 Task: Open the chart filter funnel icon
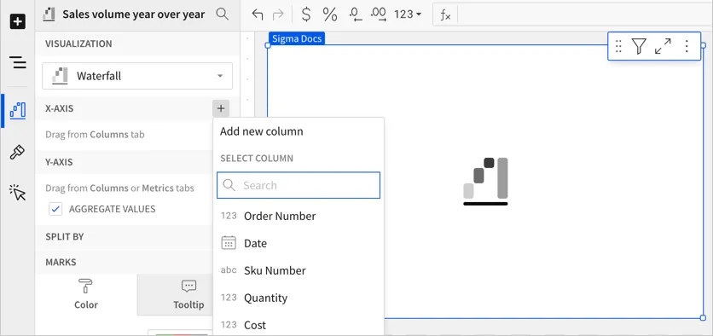point(639,46)
